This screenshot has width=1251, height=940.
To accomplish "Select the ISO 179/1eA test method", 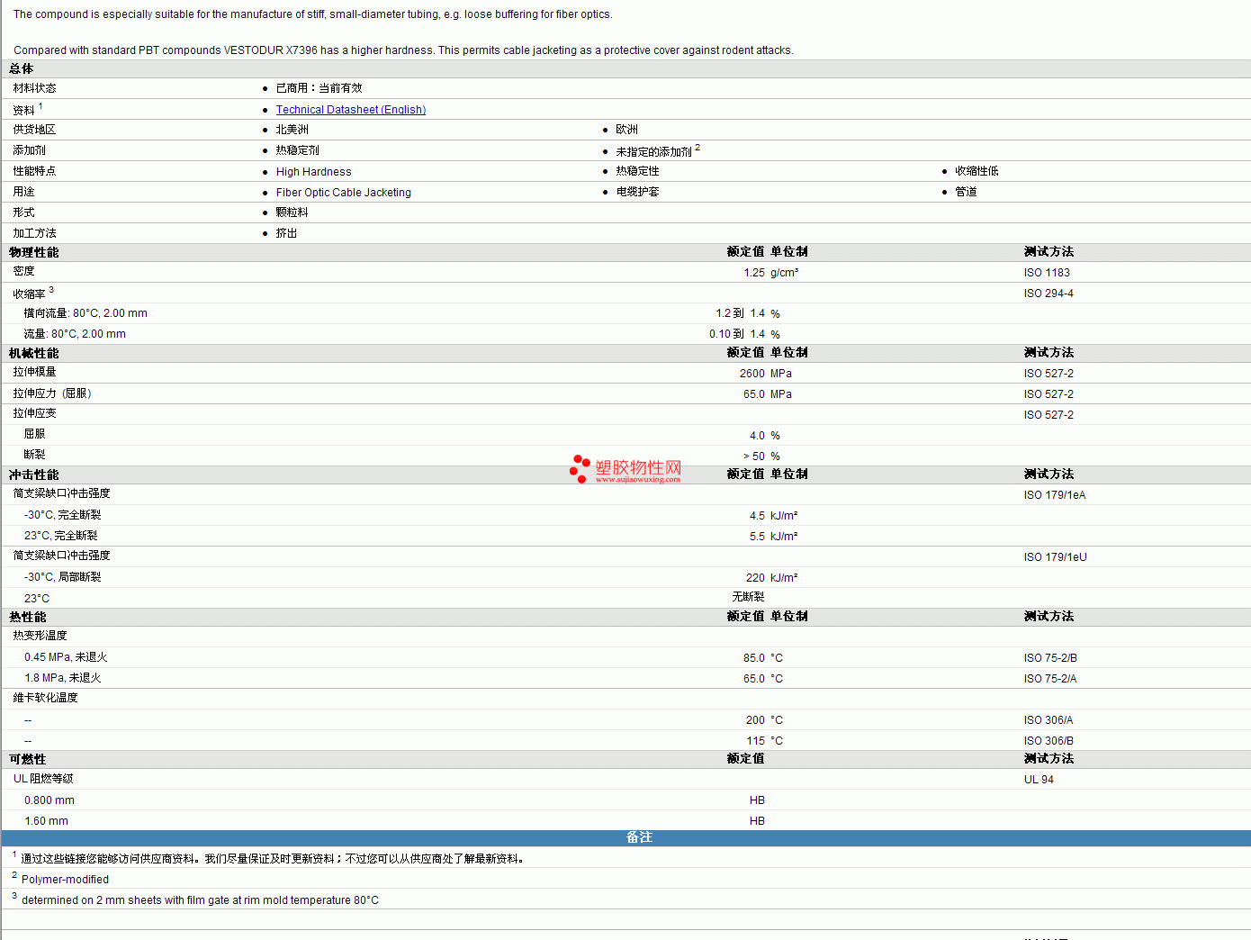I will (x=1055, y=495).
